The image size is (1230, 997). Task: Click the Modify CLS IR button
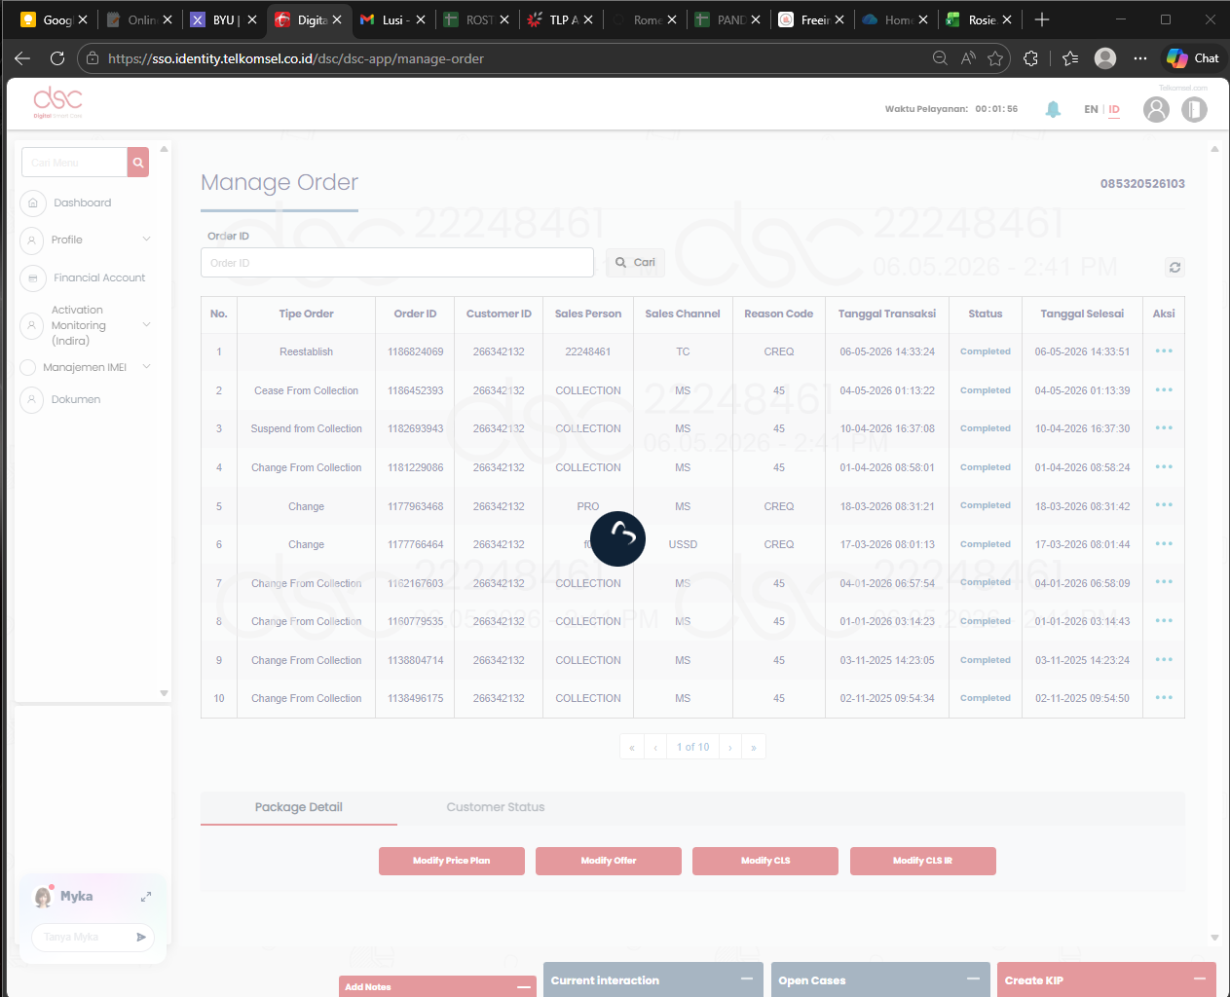tap(923, 861)
